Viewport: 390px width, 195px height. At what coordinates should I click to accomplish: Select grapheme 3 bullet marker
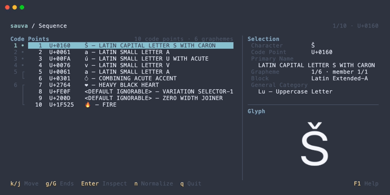(x=22, y=58)
